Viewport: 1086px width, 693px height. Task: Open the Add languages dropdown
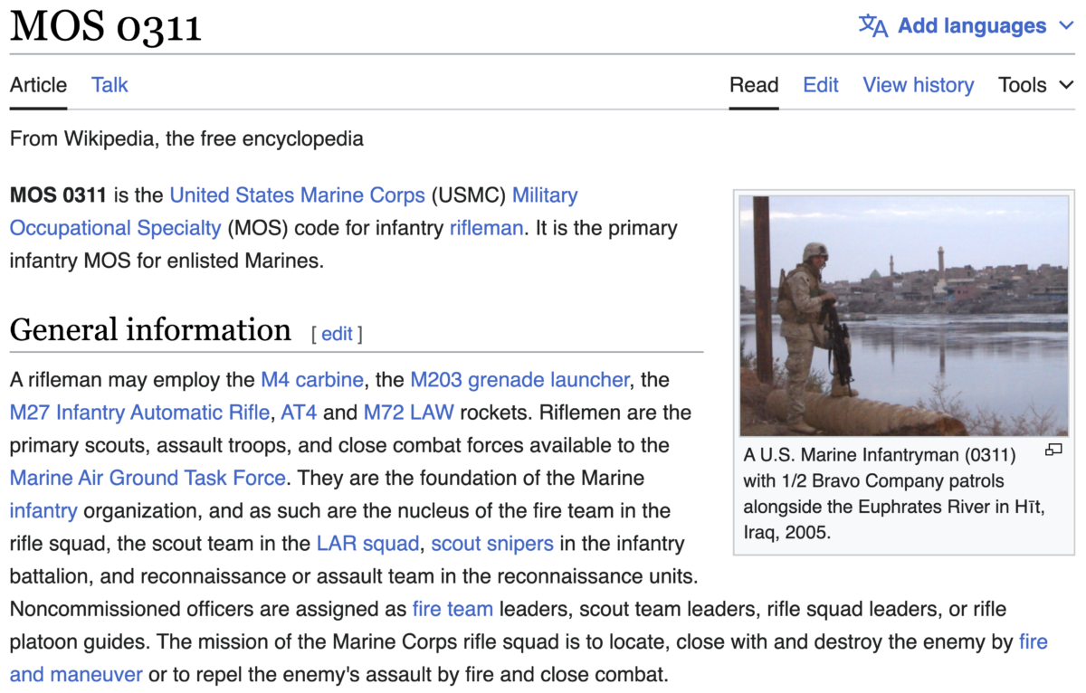click(966, 26)
